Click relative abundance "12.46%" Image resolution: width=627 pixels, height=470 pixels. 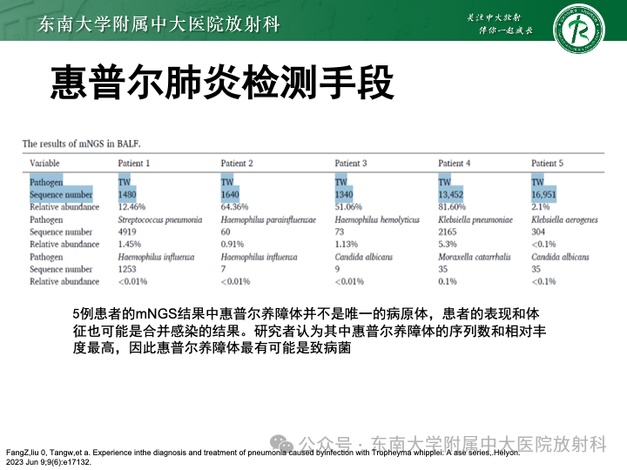pos(131,207)
